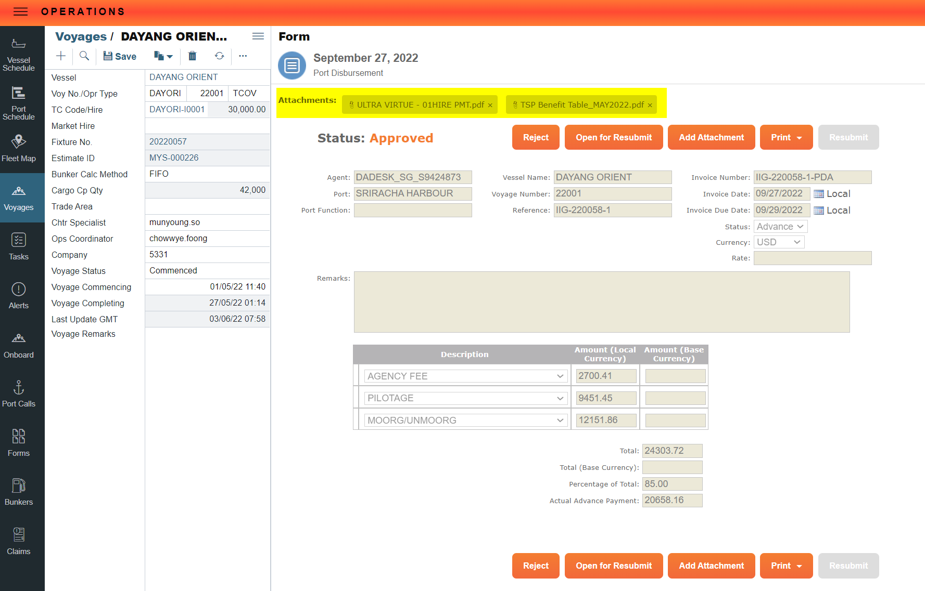Open the Vessel Schedule panel
Viewport: 925px width, 591px height.
click(x=19, y=55)
